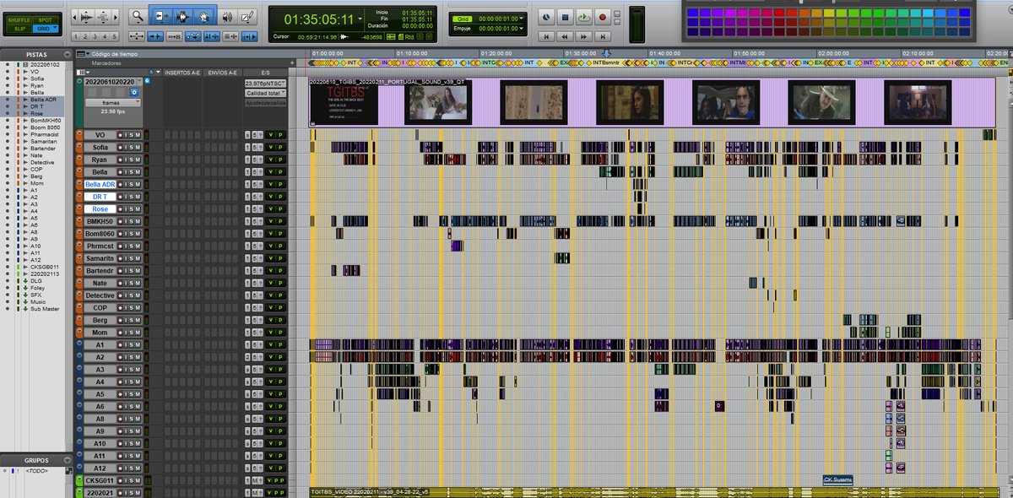Pick the dark green bottom-row swatch
This screenshot has height=498, width=1013.
pos(878,32)
